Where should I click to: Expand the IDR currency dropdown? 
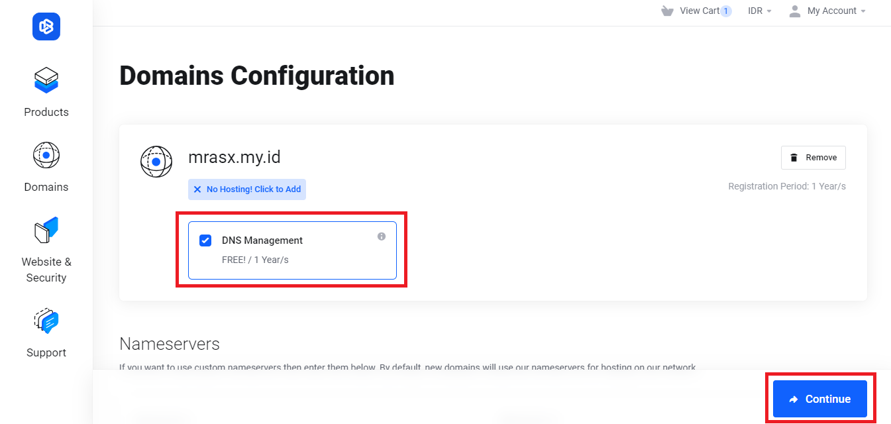tap(760, 11)
